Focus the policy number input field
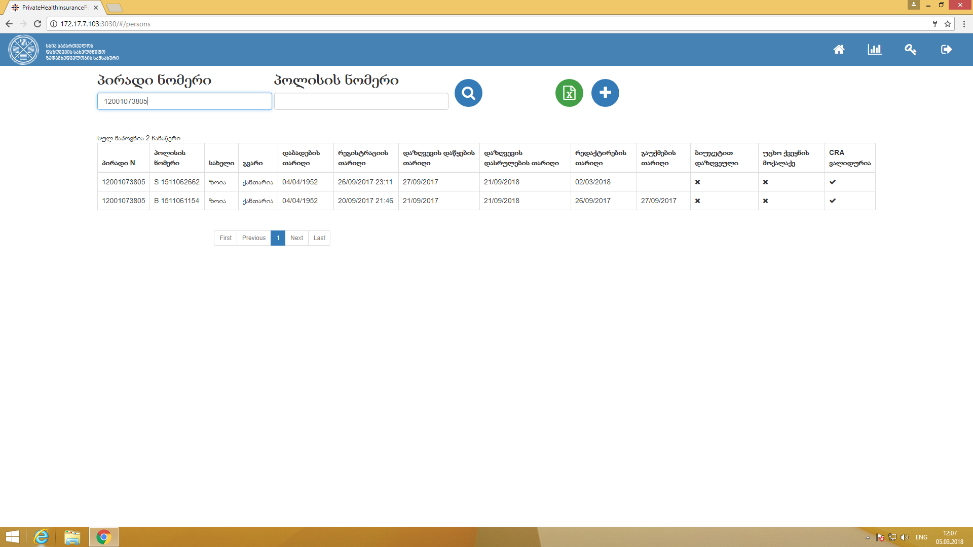 tap(361, 101)
